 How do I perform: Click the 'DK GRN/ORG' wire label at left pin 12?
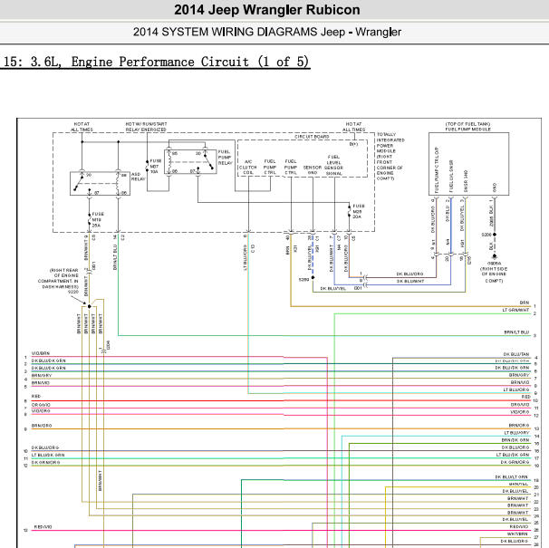(x=46, y=462)
